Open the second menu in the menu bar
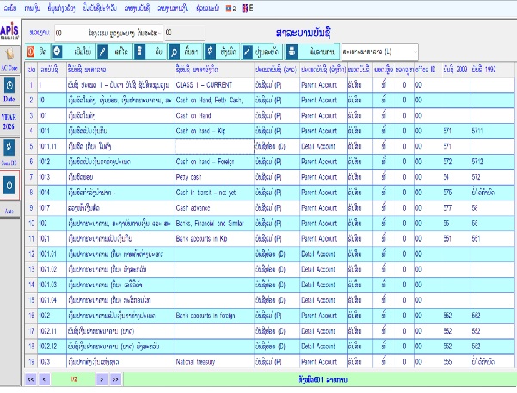Viewport: 517px width, 393px height. click(33, 7)
